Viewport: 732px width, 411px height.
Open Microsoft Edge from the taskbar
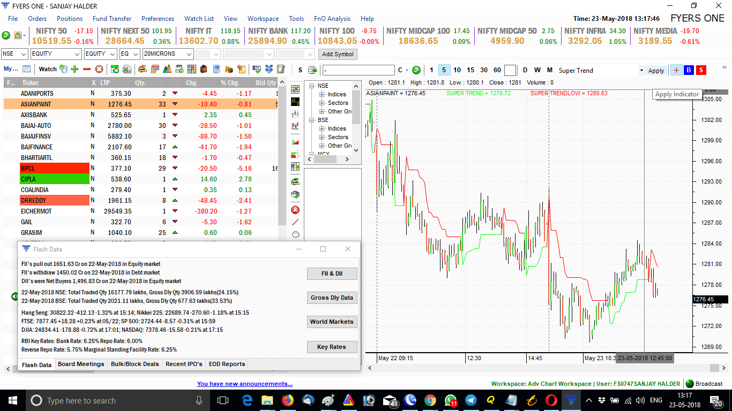point(247,400)
